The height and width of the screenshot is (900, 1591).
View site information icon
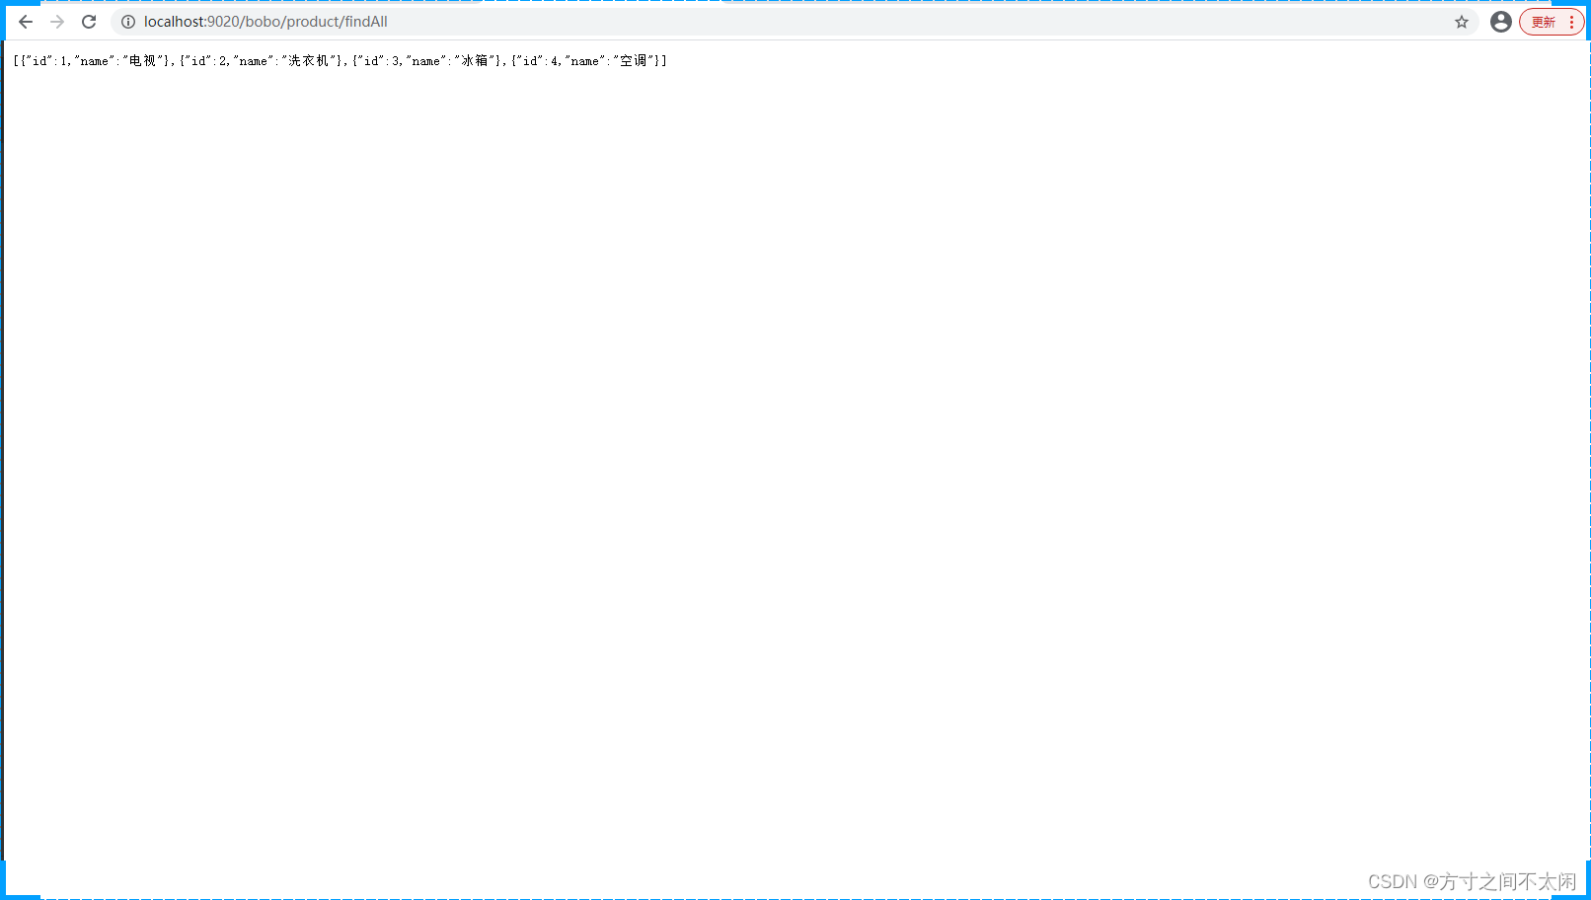click(x=128, y=22)
